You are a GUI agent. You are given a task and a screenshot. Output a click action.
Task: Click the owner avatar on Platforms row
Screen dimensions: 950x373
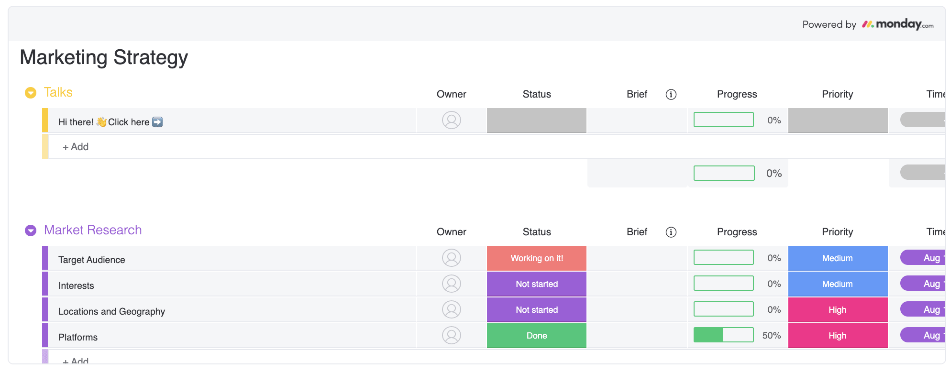coord(451,335)
